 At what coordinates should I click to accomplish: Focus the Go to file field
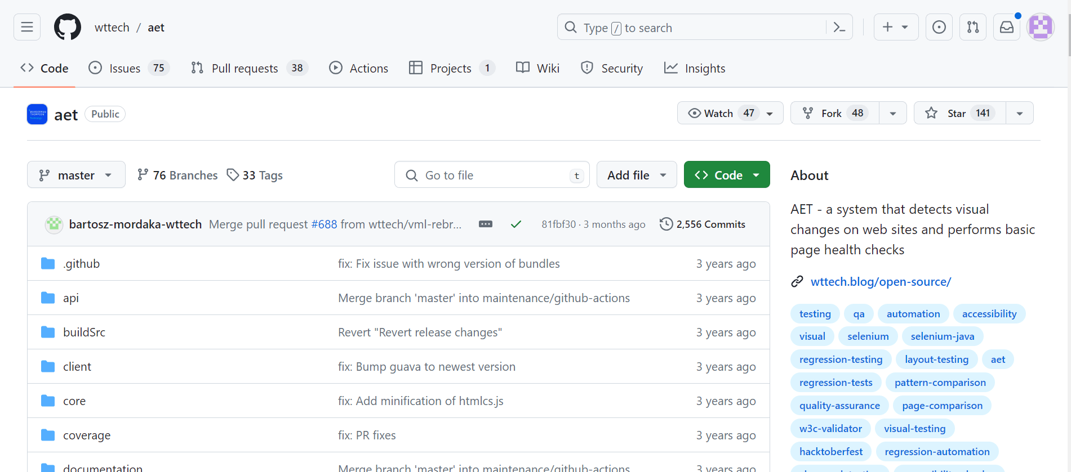(491, 175)
